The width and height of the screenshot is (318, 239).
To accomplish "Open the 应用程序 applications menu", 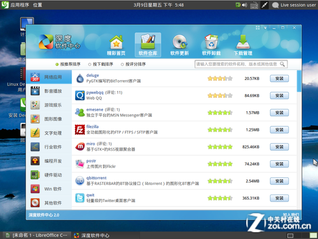I will click(20, 5).
